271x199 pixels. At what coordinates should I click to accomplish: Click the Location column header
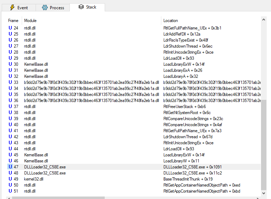[x=171, y=21]
